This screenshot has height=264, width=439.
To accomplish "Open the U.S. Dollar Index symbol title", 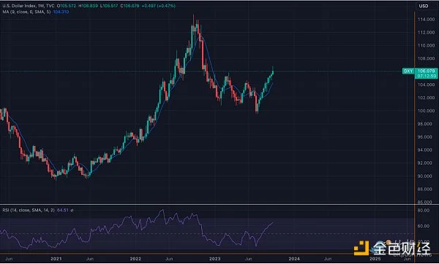I will 18,6.
